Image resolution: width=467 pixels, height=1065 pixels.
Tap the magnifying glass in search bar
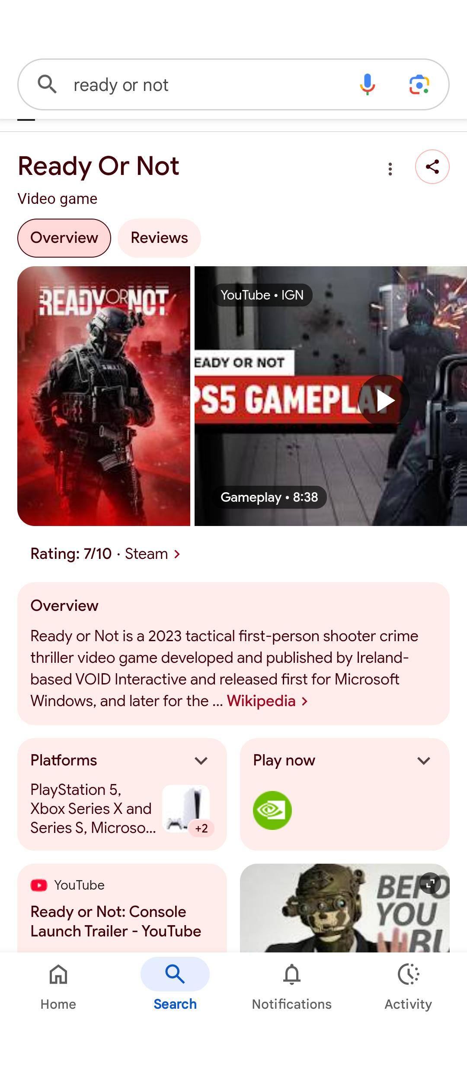tap(47, 84)
